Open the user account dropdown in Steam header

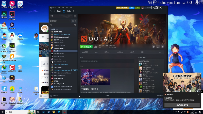pos(146,8)
